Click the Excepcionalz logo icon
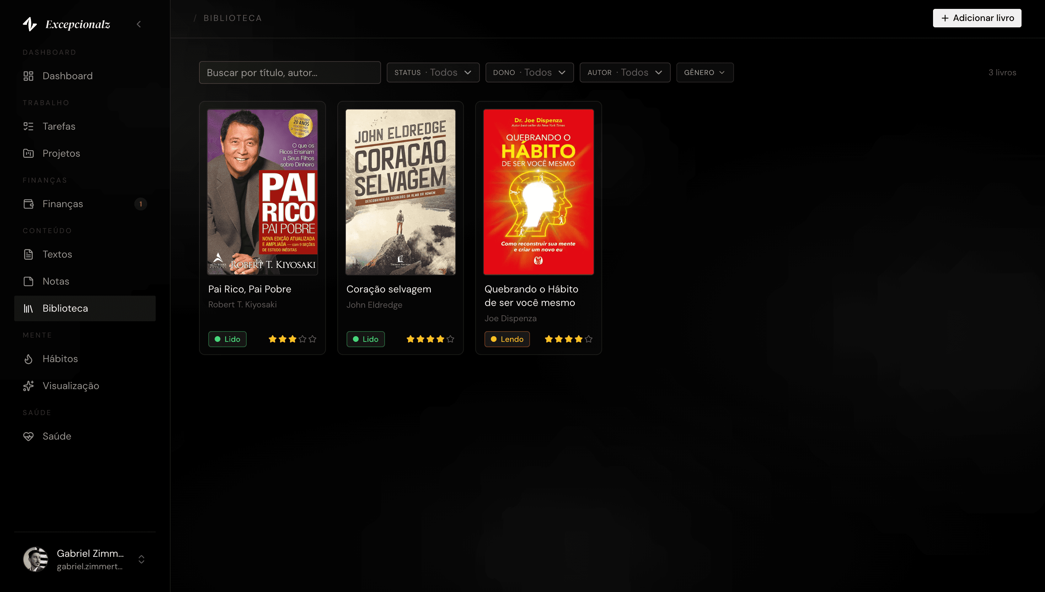This screenshot has width=1045, height=592. click(x=30, y=24)
